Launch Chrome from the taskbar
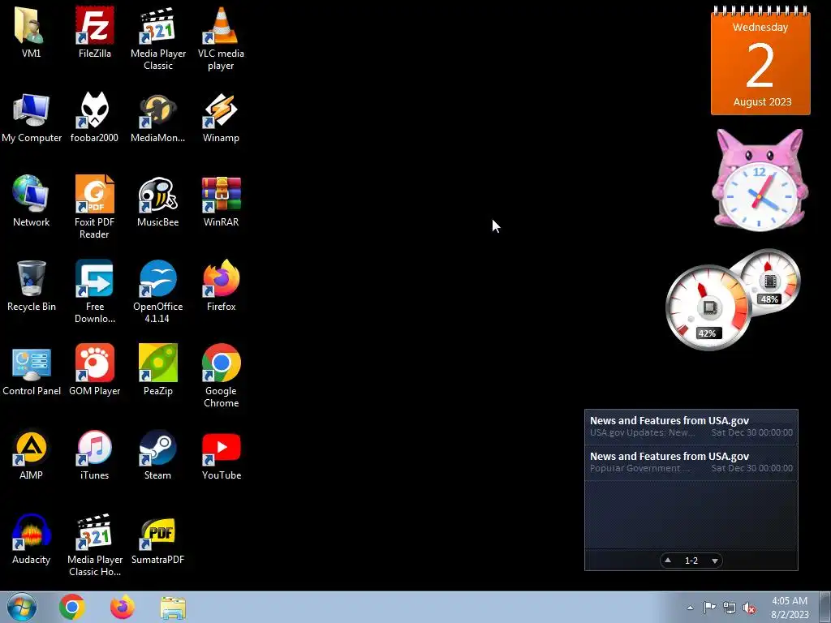The width and height of the screenshot is (831, 623). pyautogui.click(x=72, y=607)
